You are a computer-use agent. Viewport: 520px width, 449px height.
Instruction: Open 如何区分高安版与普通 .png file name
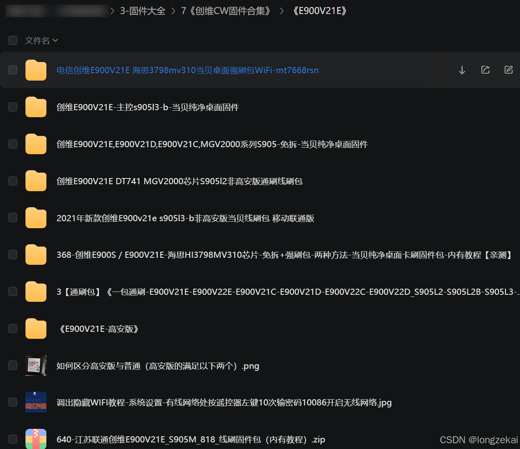(x=158, y=366)
